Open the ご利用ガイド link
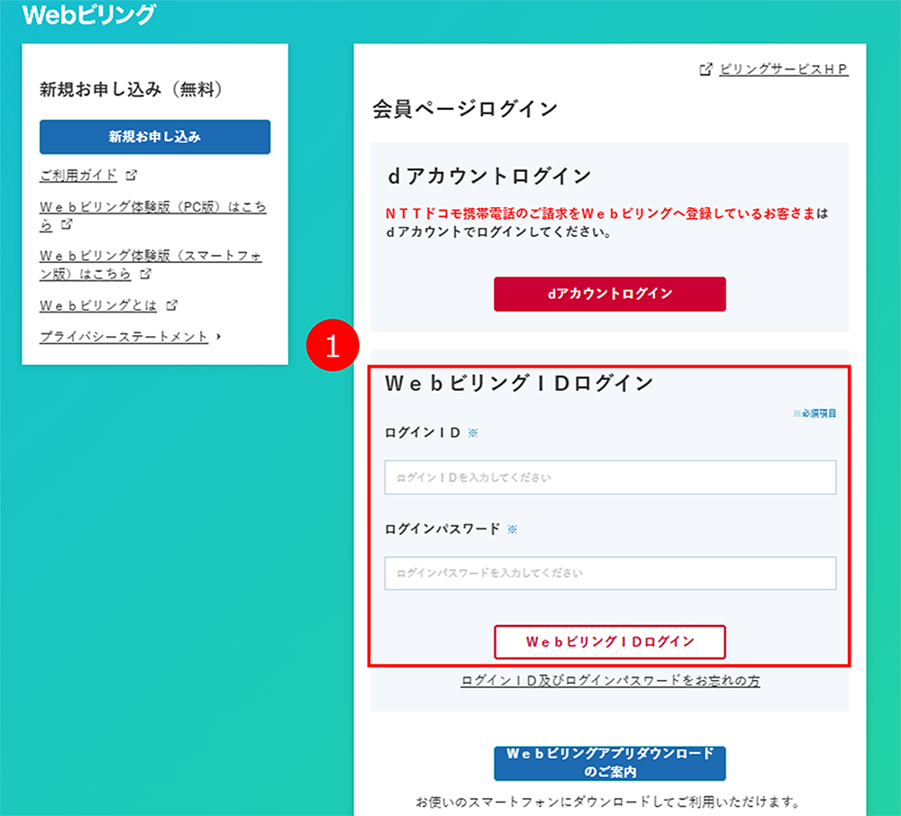This screenshot has width=901, height=816. pos(78,175)
